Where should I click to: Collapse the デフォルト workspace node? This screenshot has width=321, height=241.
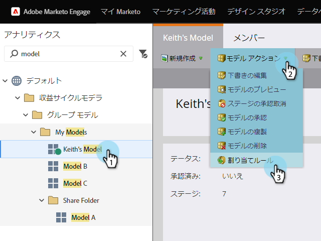5,81
